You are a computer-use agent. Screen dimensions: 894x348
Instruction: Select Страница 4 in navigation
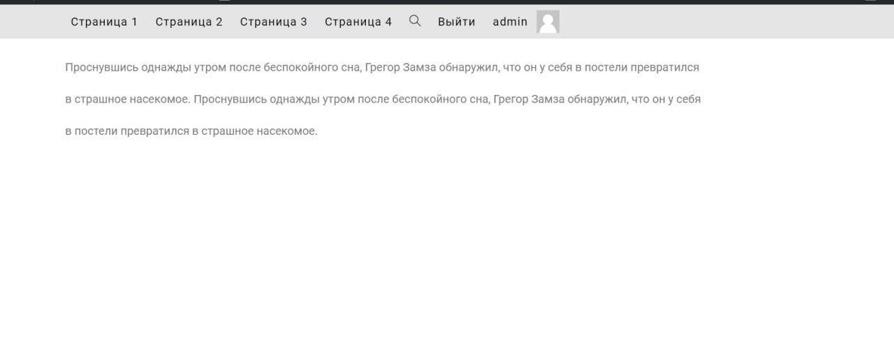click(358, 22)
